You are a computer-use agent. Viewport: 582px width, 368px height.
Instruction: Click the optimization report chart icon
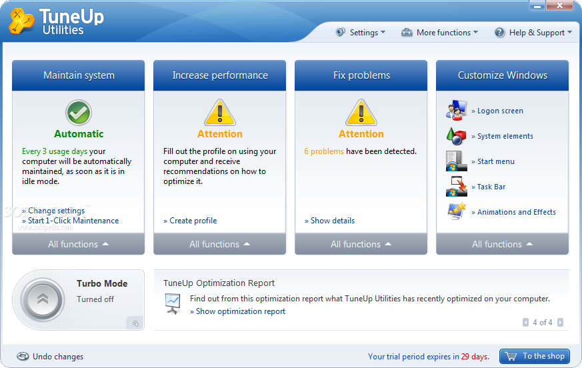point(173,304)
